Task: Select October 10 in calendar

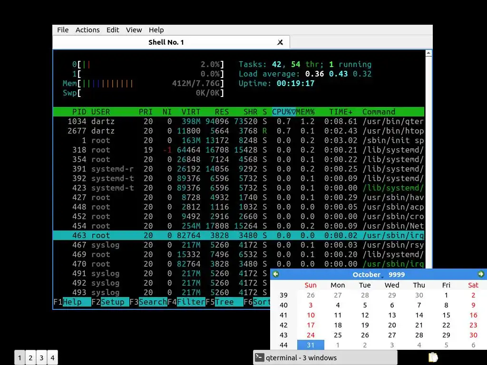Action: coord(311,315)
